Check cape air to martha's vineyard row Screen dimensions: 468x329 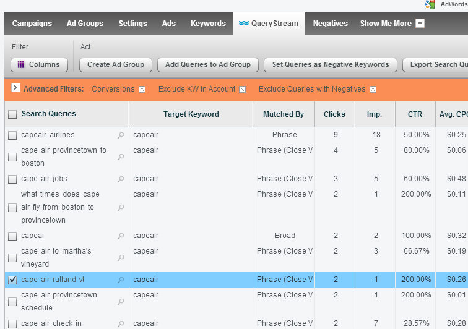(x=12, y=258)
